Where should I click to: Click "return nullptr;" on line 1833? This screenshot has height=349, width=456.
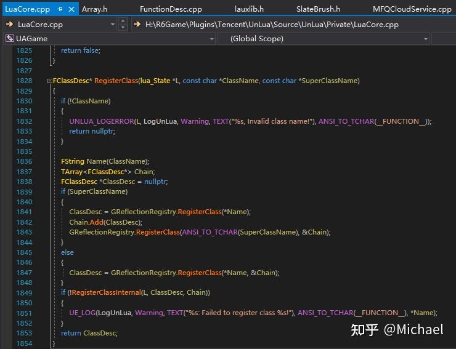(92, 131)
